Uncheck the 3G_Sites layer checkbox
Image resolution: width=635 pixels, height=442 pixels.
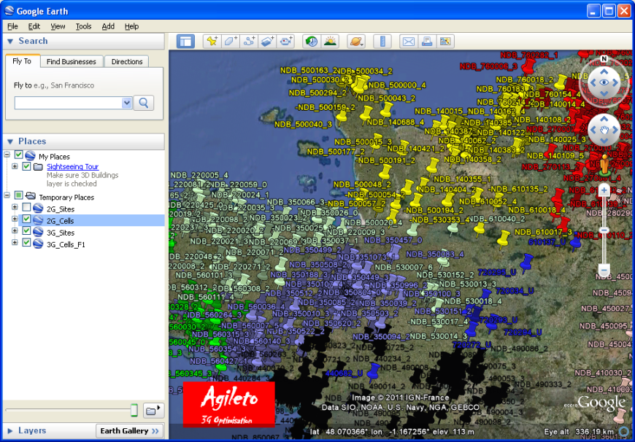[x=27, y=232]
